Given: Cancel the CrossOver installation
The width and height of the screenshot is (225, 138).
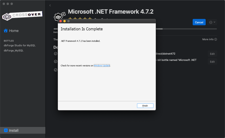Looking at the screenshot, I should click(199, 22).
